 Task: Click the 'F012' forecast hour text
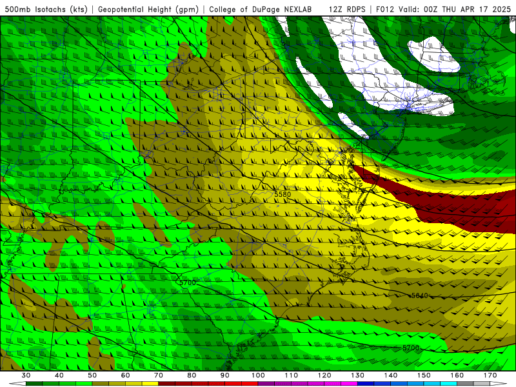[x=384, y=9]
